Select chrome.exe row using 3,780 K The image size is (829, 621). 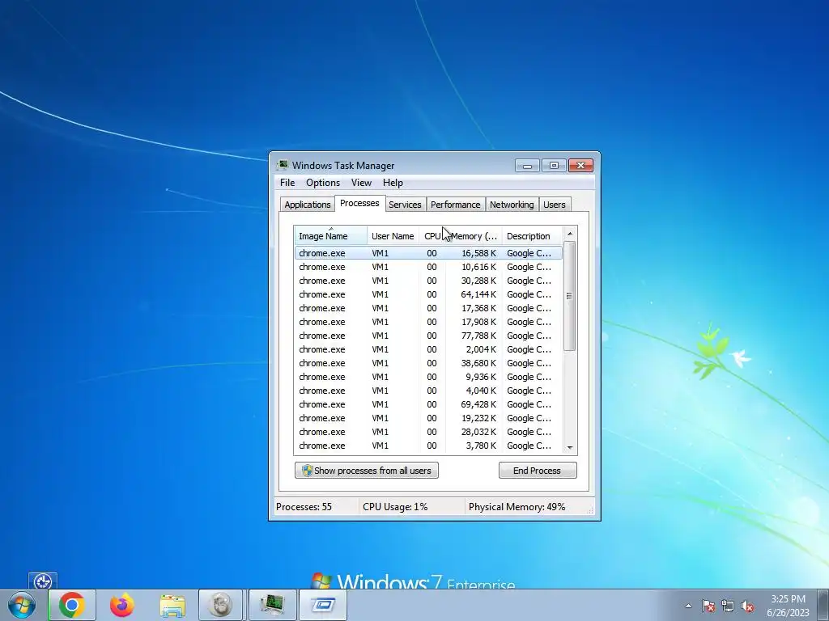pos(428,446)
